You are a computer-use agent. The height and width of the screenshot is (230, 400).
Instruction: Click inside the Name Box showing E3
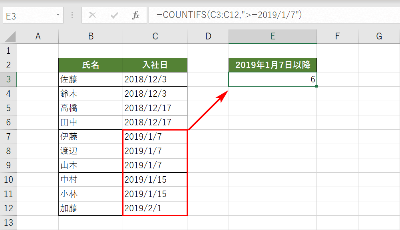(28, 15)
